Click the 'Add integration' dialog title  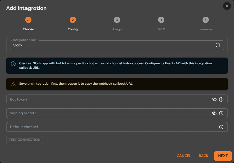(x=26, y=8)
